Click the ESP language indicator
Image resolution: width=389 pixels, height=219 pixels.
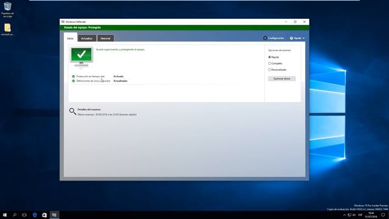(360, 215)
